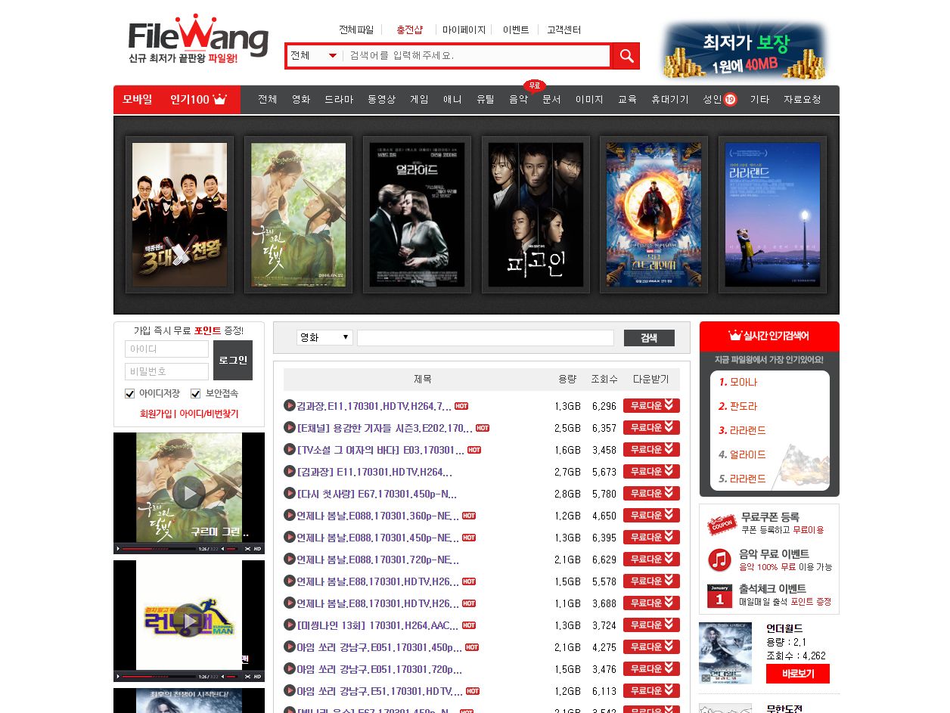
Task: Click the 최저가 보장 banner ad
Action: 745,51
